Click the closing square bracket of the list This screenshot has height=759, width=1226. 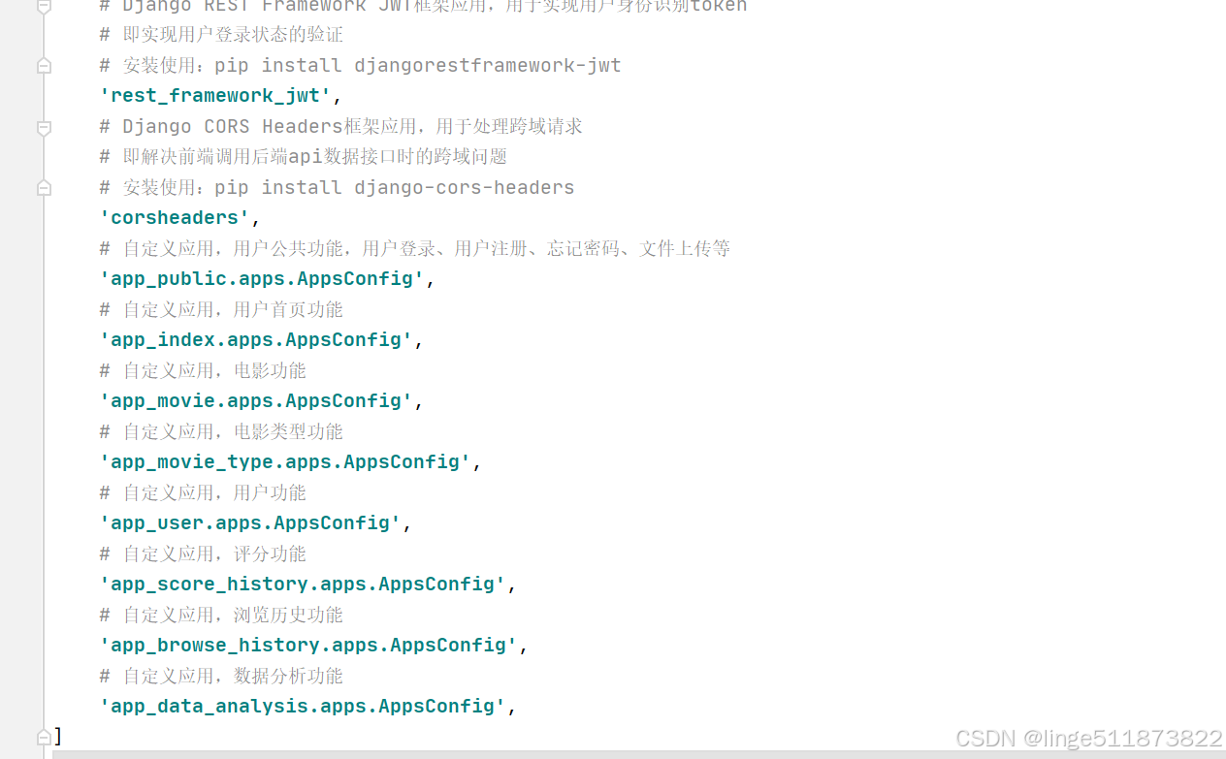click(58, 737)
